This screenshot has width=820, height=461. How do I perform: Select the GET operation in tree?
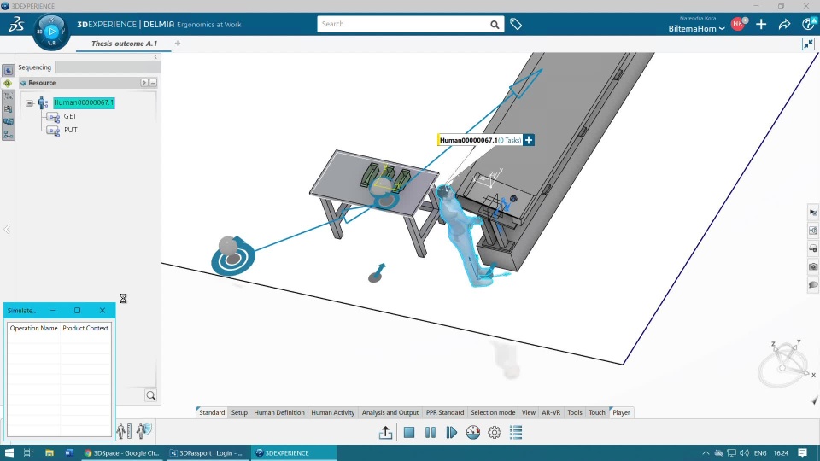point(70,116)
